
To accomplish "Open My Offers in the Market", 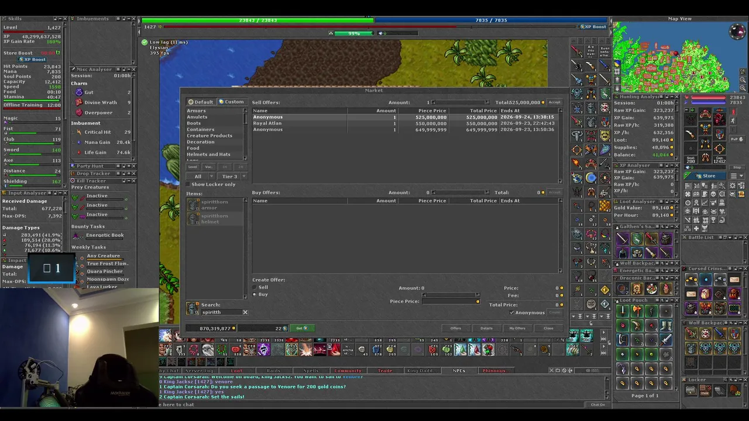I will pos(517,328).
